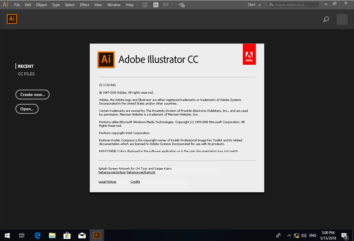Click the Adobe red logo in About dialog
The image size is (354, 241).
click(x=249, y=54)
